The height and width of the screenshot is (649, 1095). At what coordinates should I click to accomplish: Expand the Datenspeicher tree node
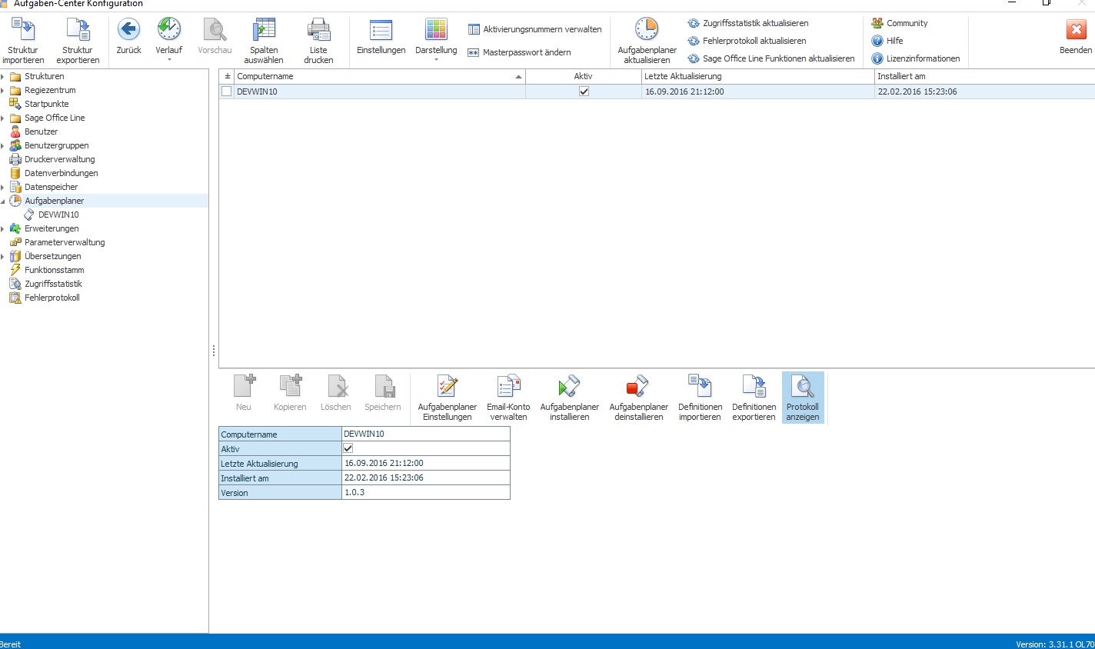point(3,187)
